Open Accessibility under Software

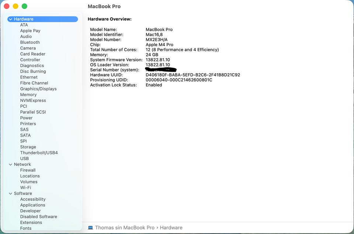click(33, 199)
